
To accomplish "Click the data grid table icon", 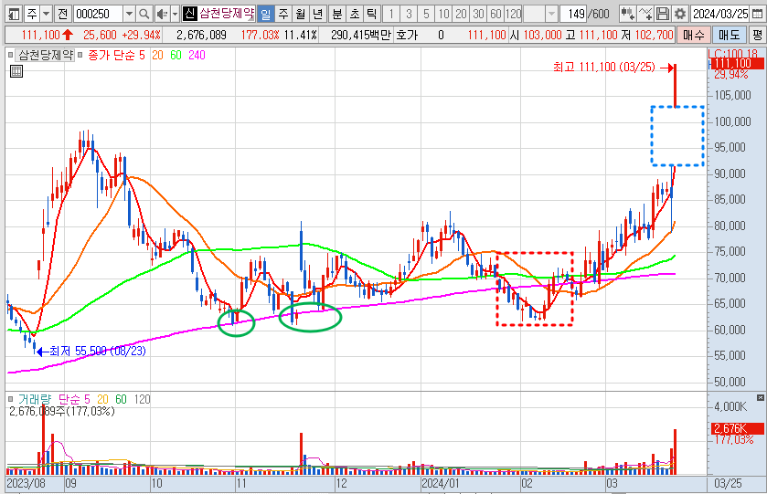I will [x=16, y=71].
